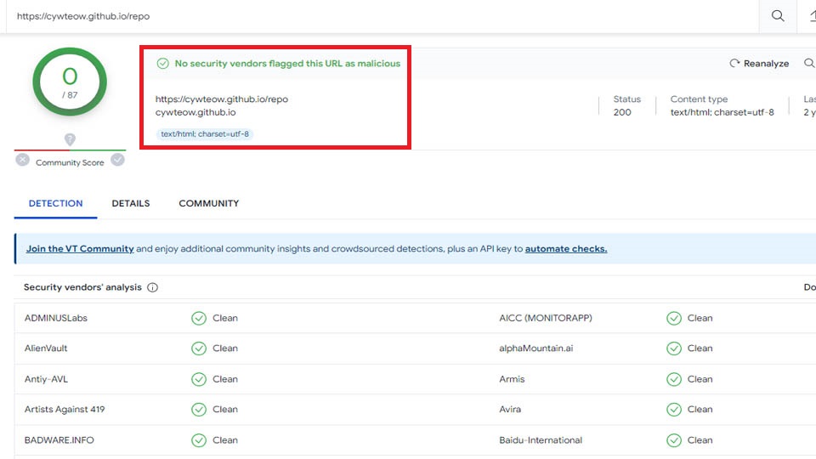Screen dimensions: 816x459
Task: Click the search magnifier icon in the URL bar
Action: [778, 15]
